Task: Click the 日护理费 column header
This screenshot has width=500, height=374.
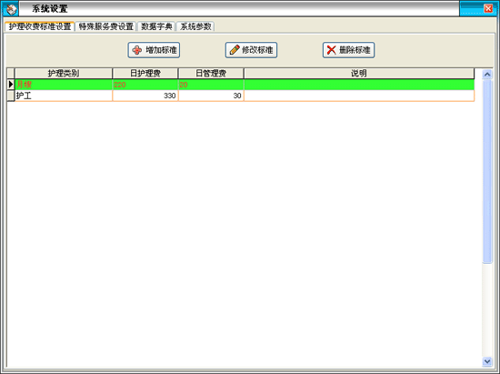Action: pyautogui.click(x=145, y=74)
